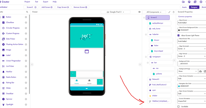Open the Project menu
The image size is (206, 108).
(x=27, y=2)
